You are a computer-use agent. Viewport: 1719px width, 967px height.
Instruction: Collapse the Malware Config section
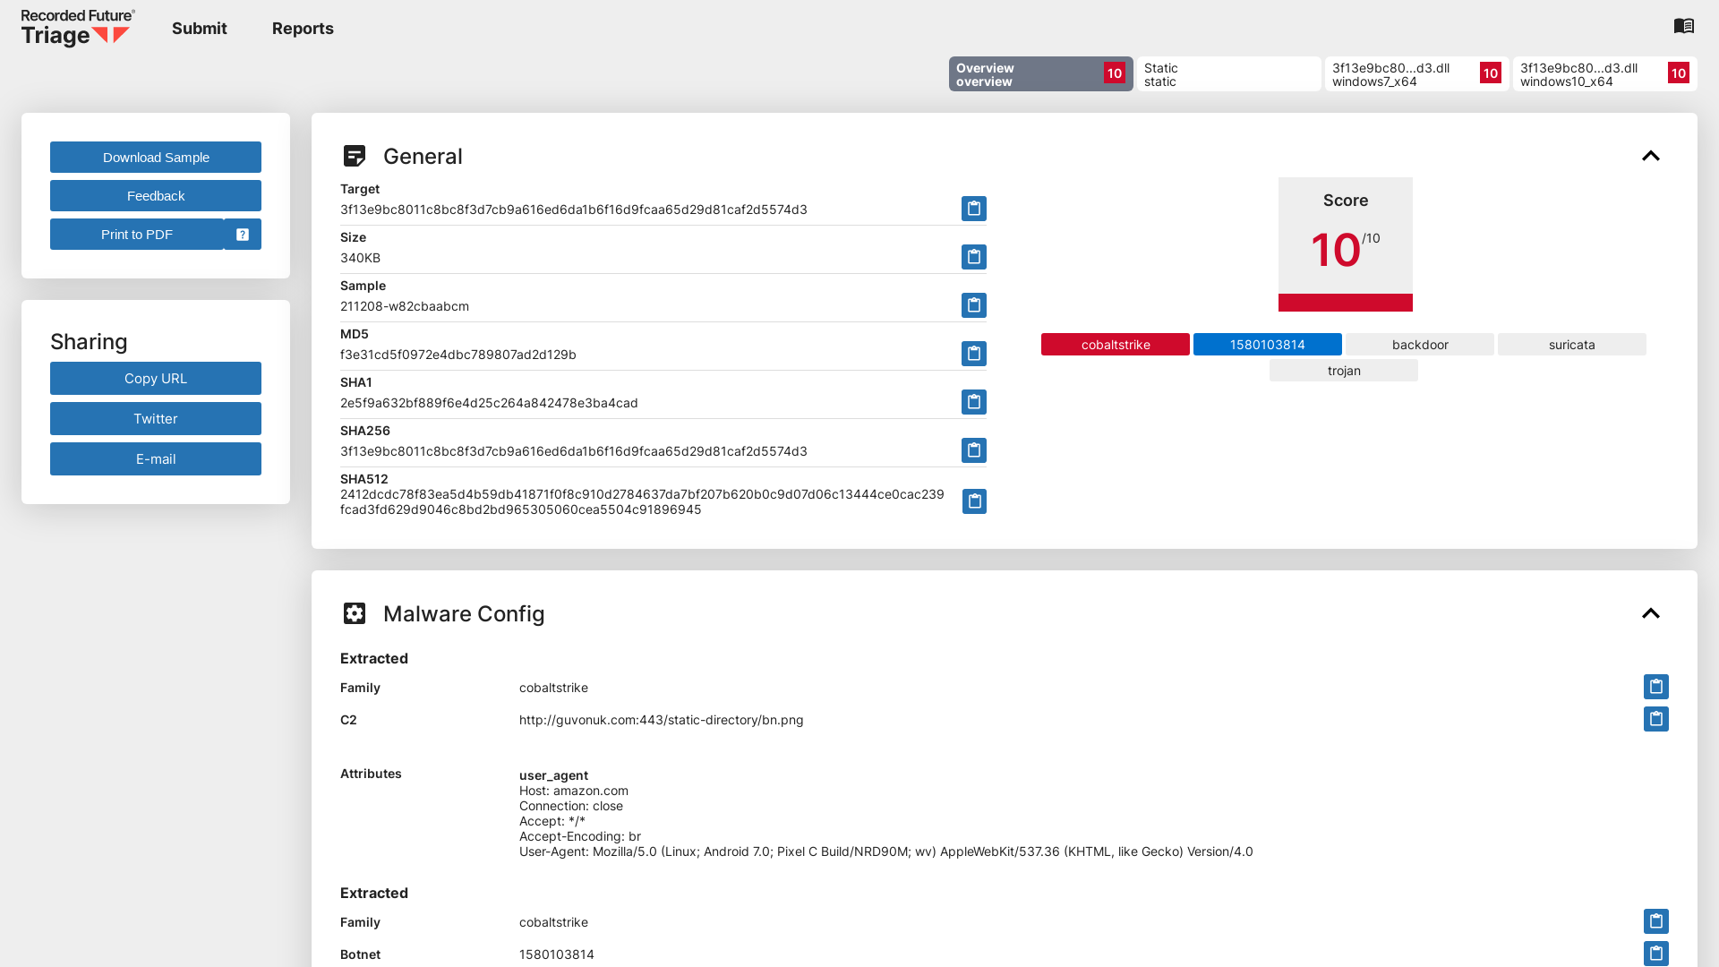[x=1651, y=613]
